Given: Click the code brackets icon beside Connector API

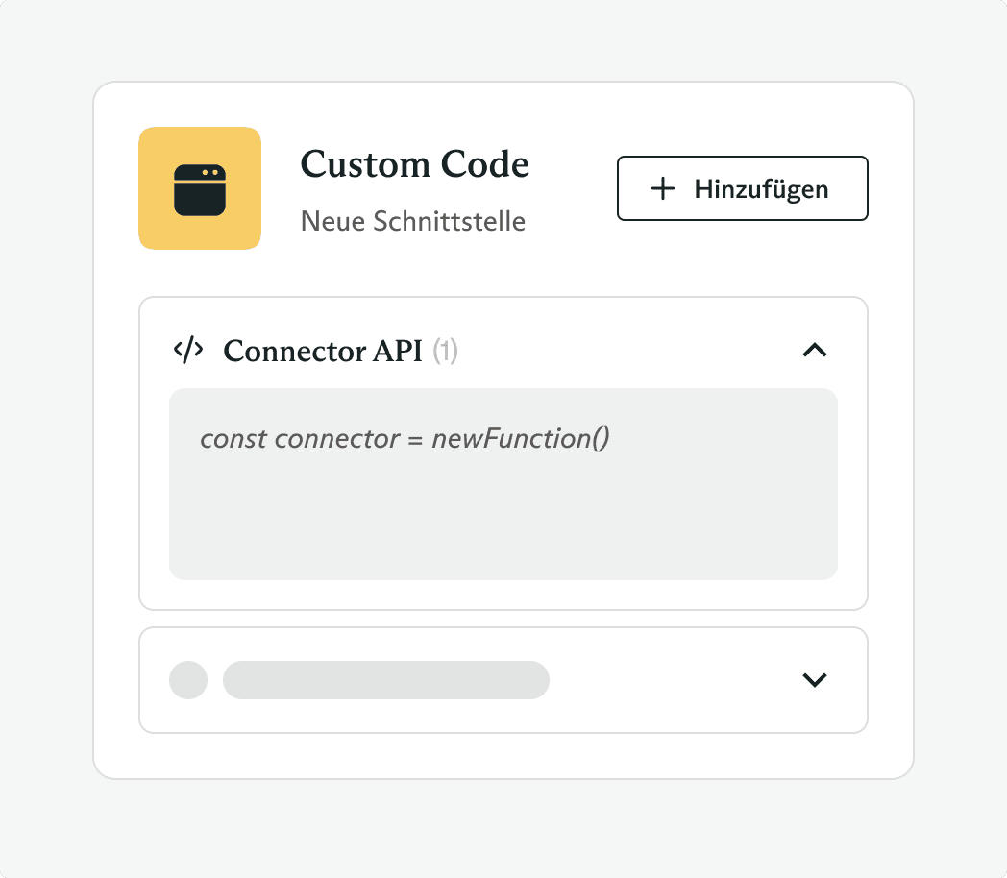Looking at the screenshot, I should point(188,351).
